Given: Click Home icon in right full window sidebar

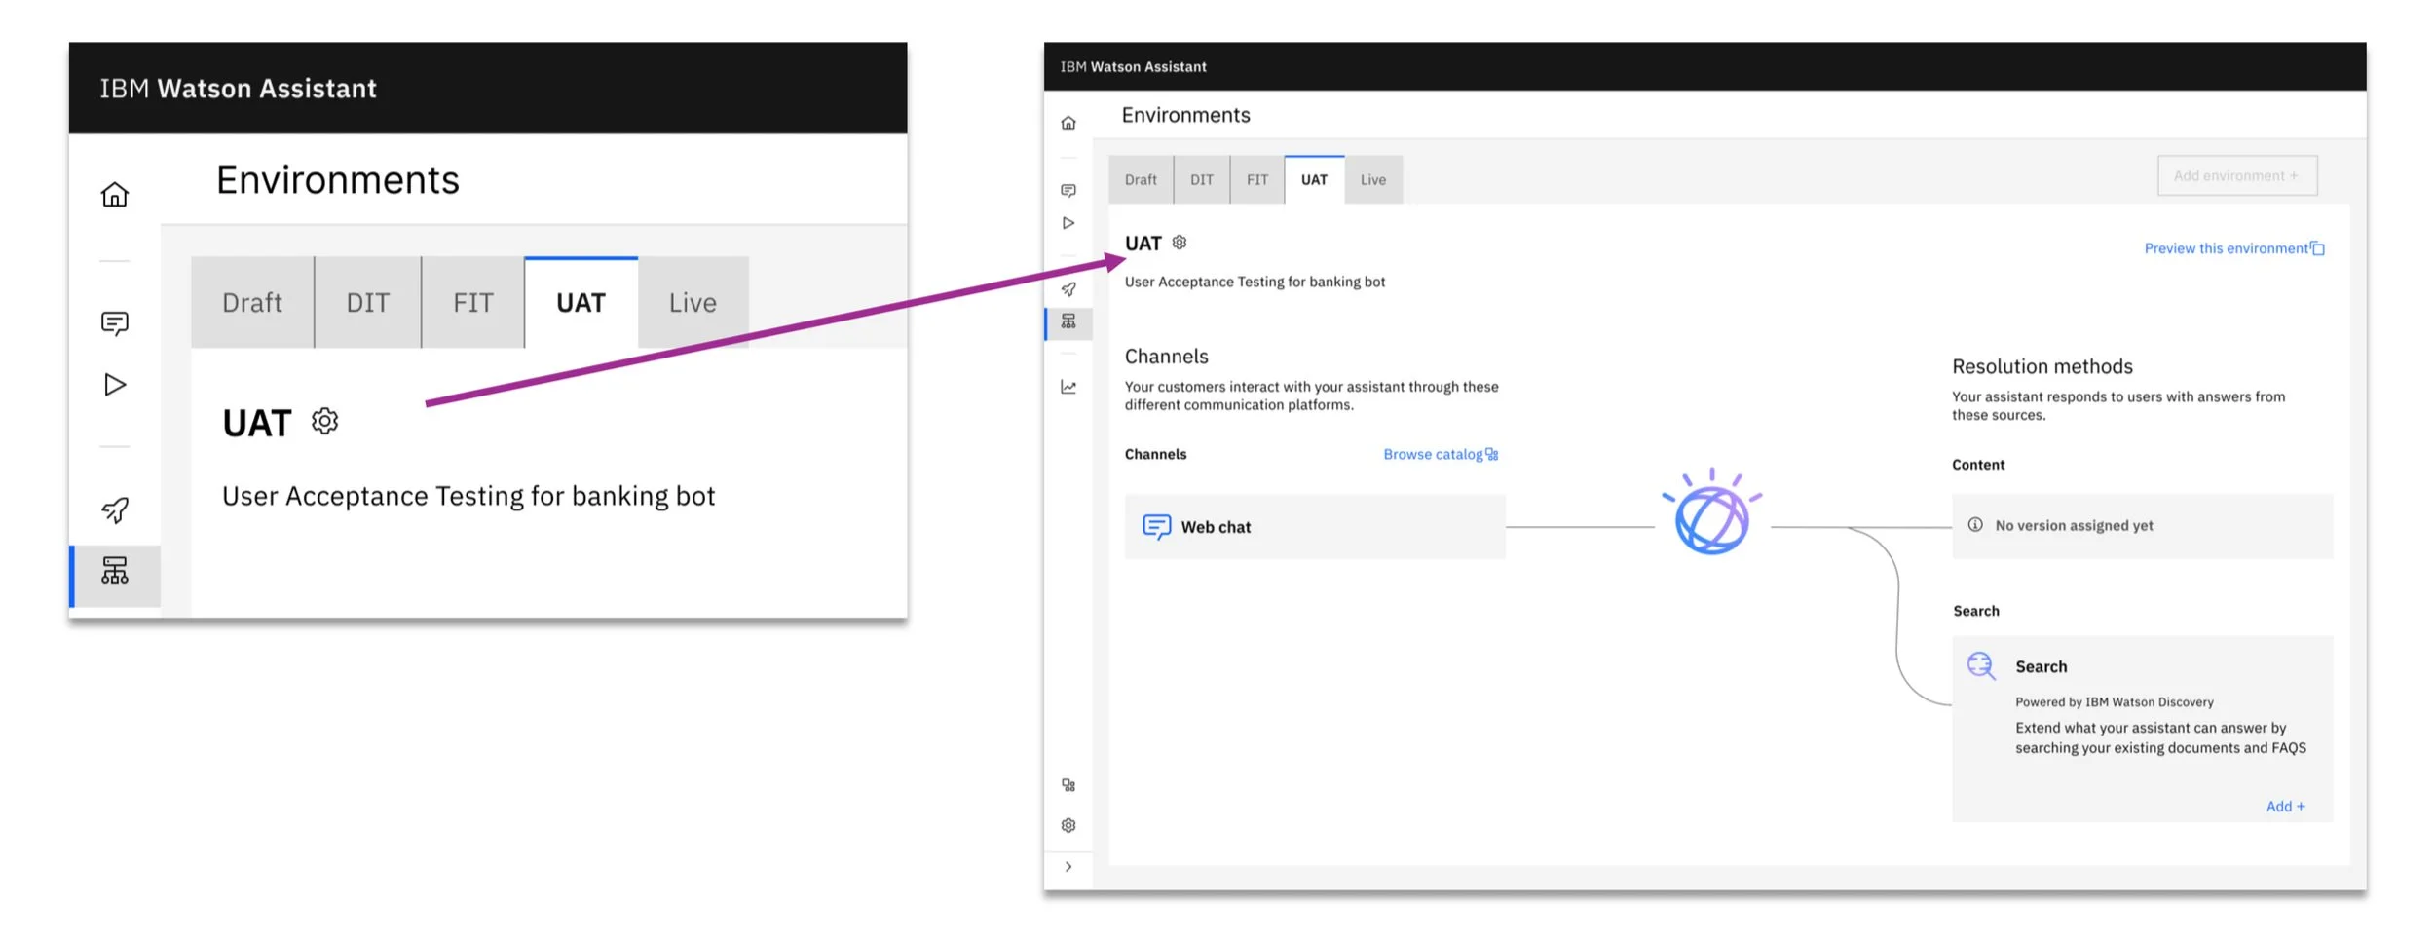Looking at the screenshot, I should [x=1068, y=123].
